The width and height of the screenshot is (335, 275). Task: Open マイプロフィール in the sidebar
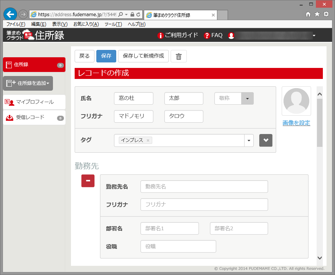pyautogui.click(x=34, y=102)
